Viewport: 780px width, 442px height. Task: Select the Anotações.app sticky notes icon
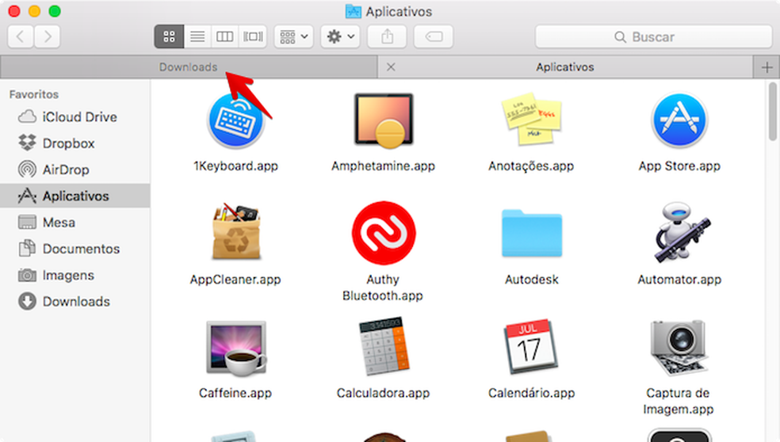coord(531,120)
